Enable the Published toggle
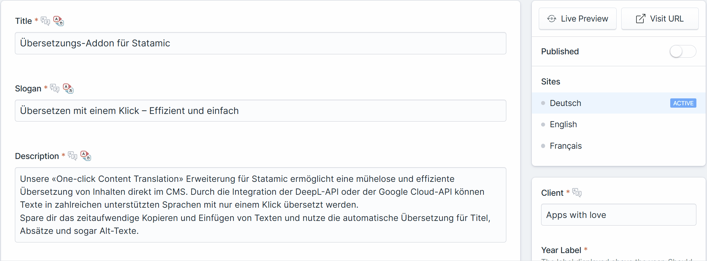The image size is (707, 261). pos(682,51)
